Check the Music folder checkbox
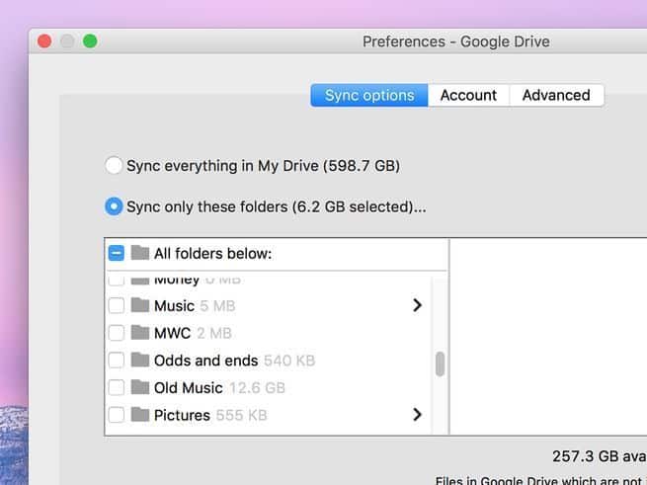 (x=116, y=305)
